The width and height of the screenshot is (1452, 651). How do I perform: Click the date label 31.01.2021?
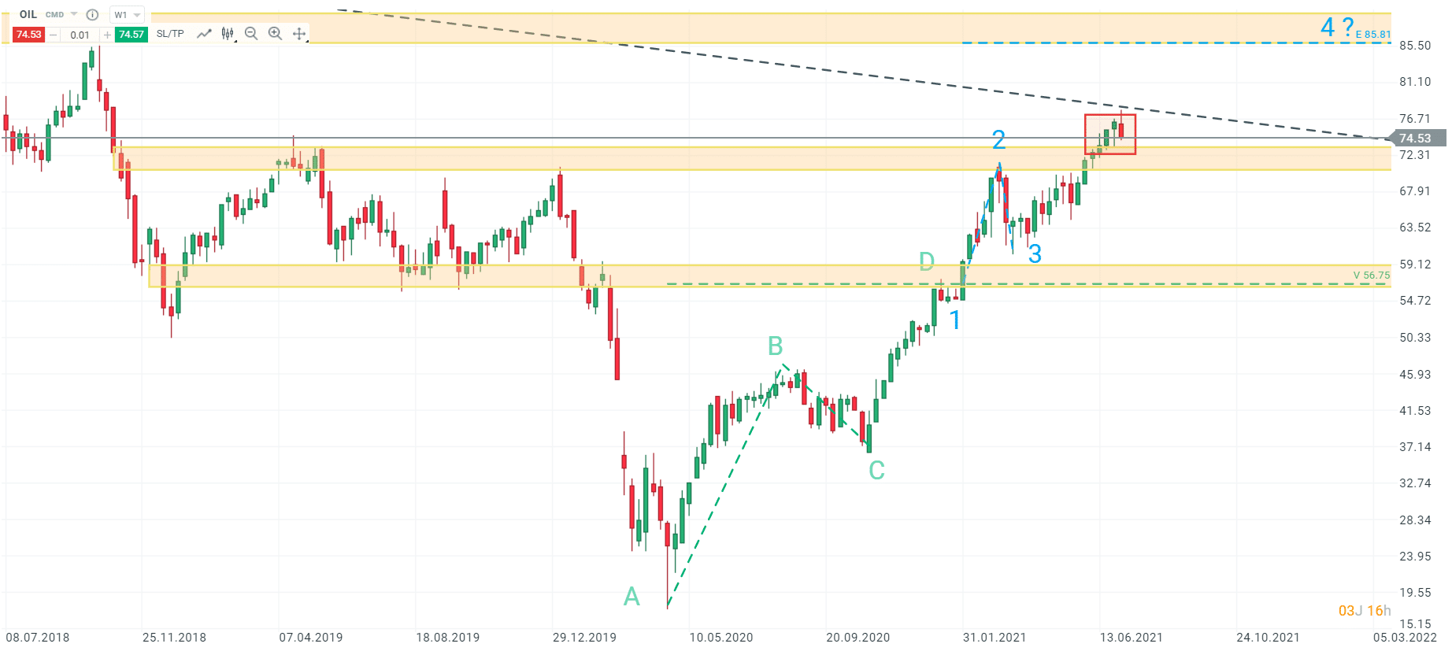(x=995, y=638)
